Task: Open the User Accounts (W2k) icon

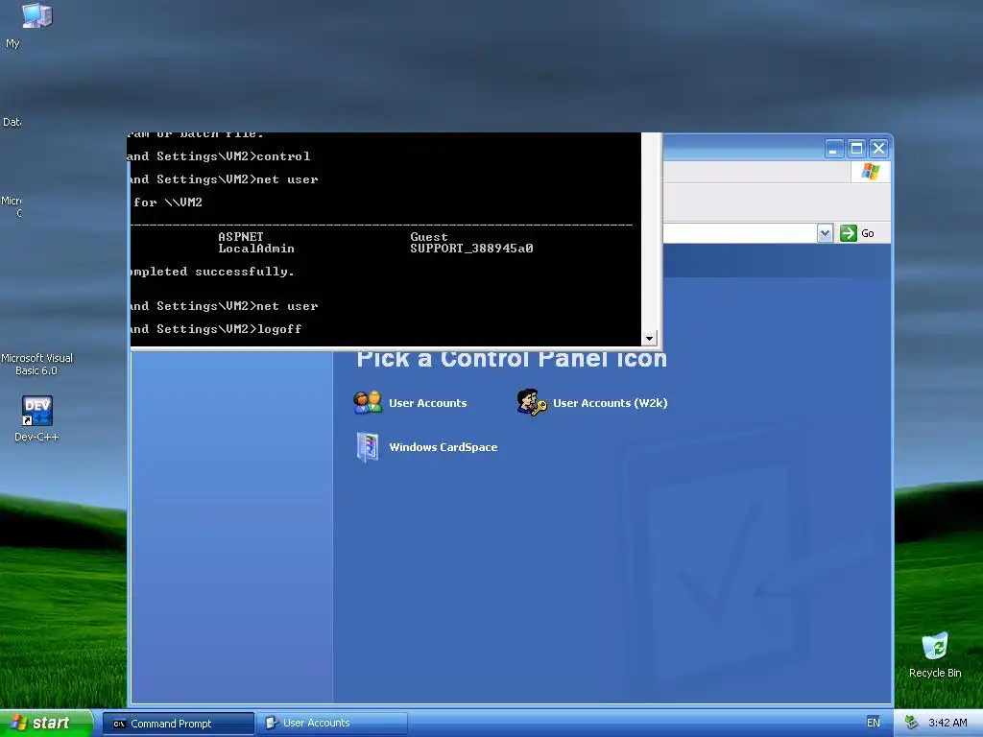Action: click(532, 402)
